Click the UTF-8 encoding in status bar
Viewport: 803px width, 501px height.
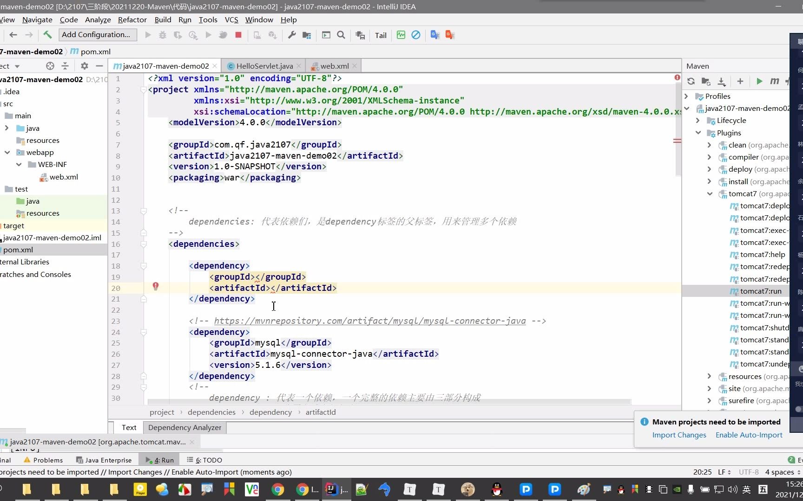point(749,472)
